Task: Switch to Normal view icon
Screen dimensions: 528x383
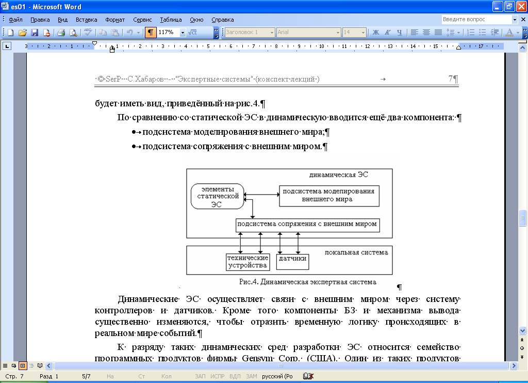Action: pyautogui.click(x=5, y=365)
